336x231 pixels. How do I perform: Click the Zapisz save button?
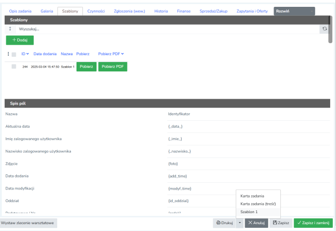(x=281, y=223)
